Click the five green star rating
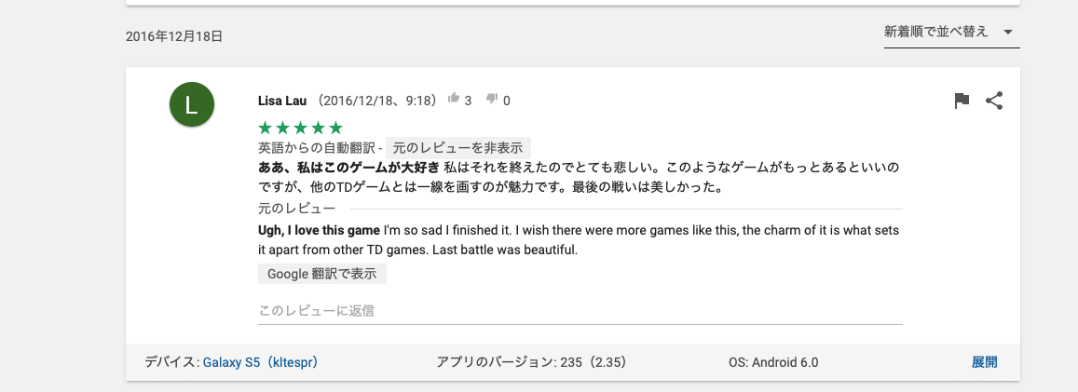Viewport: 1078px width, 392px height. point(300,128)
